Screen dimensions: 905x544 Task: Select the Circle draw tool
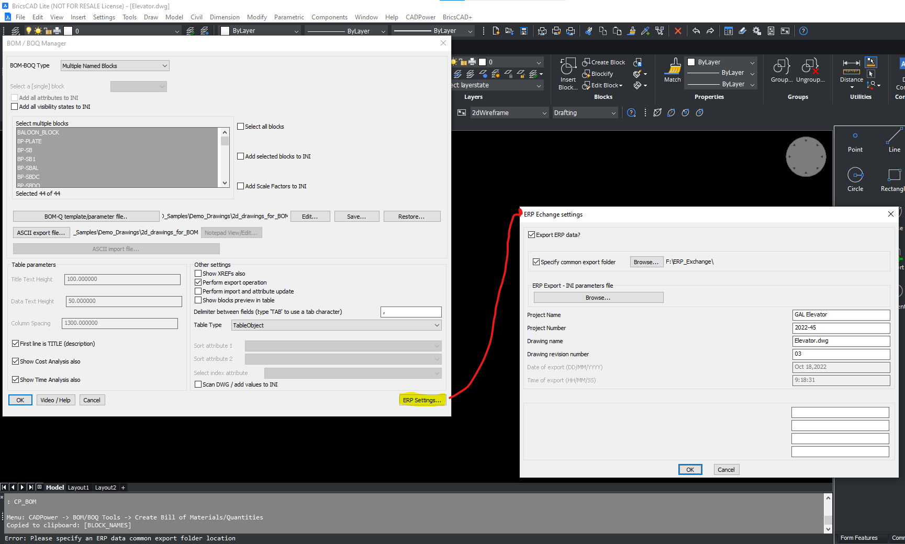(x=855, y=175)
